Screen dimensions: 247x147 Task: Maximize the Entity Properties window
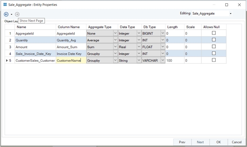pos(226,5)
